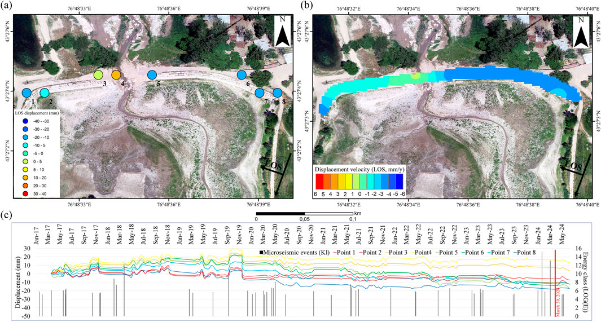
Task: Click the 0 - 5 legend circle
Action: (x=25, y=162)
